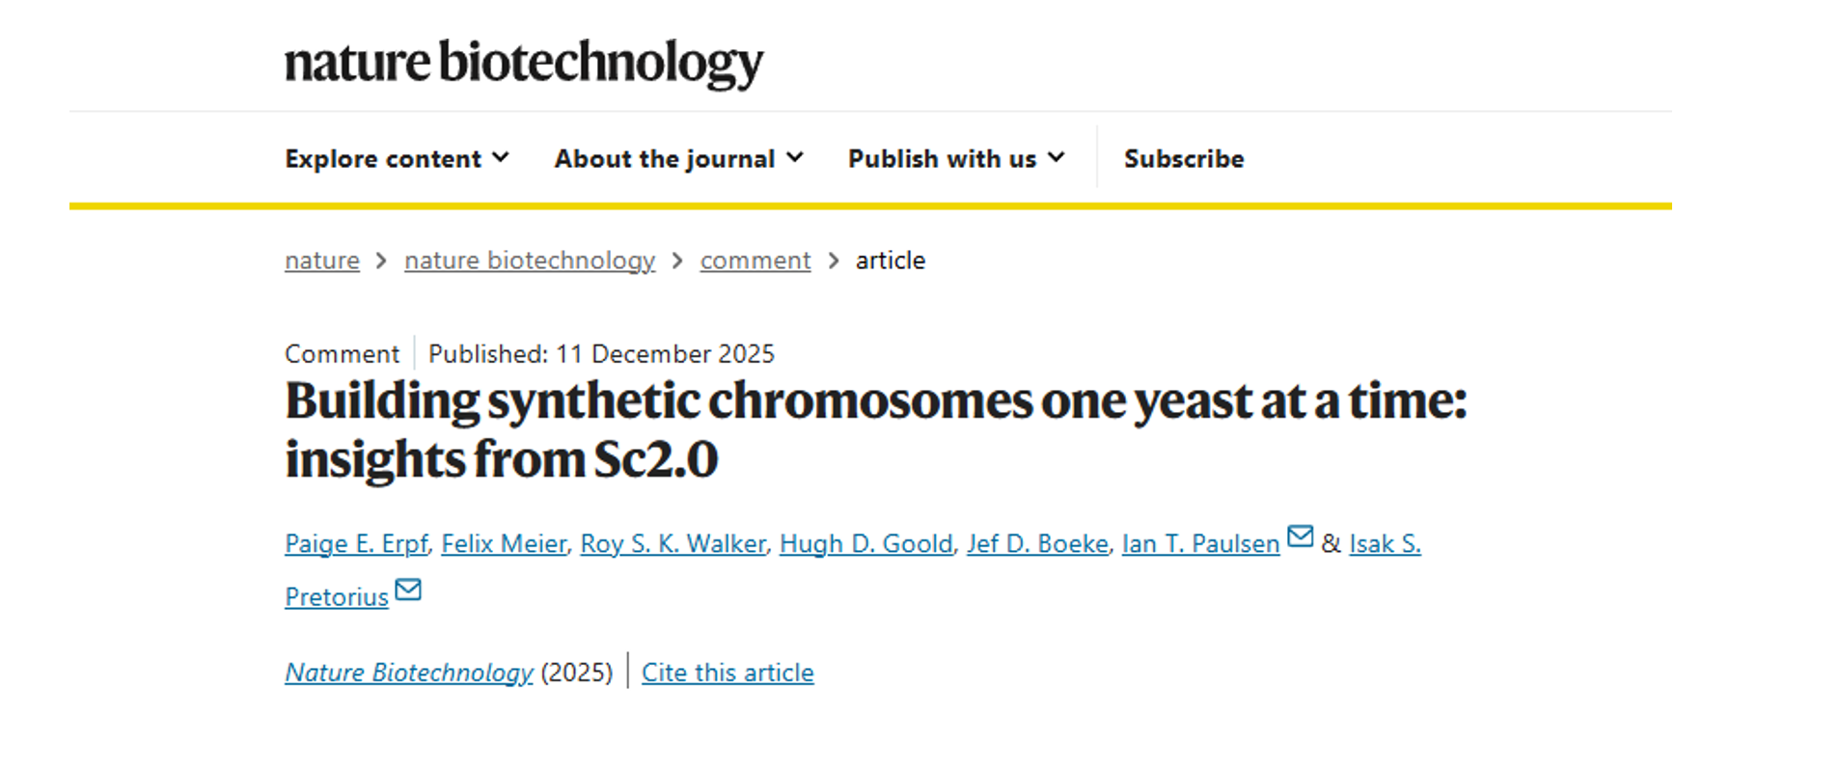
Task: Click email envelope icon beside Pretorius
Action: tap(408, 590)
